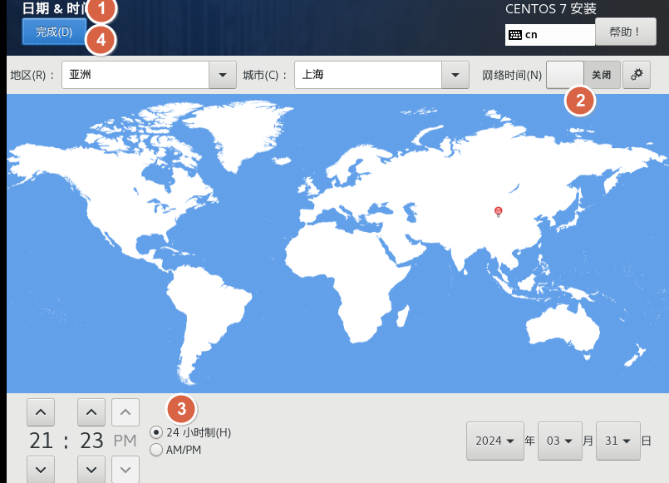Increase the minutes with the up arrow
Viewport: 669px width, 483px height.
tap(91, 412)
